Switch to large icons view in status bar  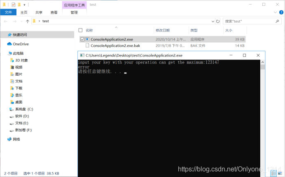[280, 173]
